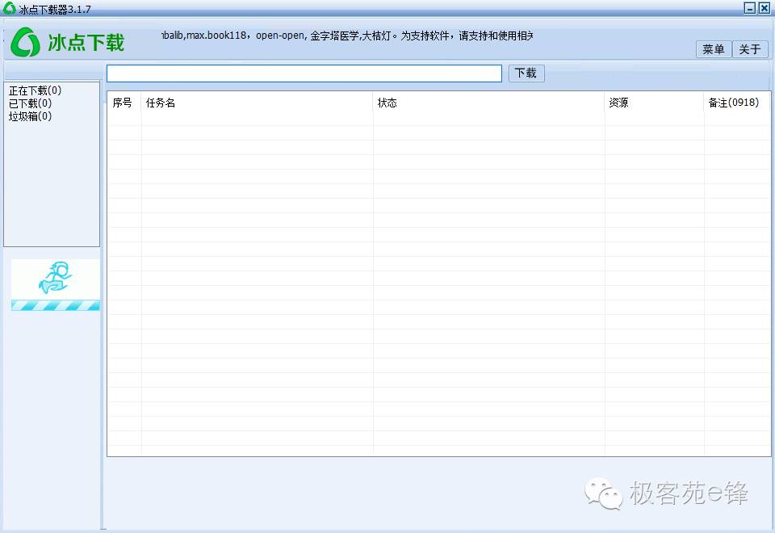Image resolution: width=775 pixels, height=533 pixels.
Task: Close the 冰点下载器 window
Action: pyautogui.click(x=765, y=8)
